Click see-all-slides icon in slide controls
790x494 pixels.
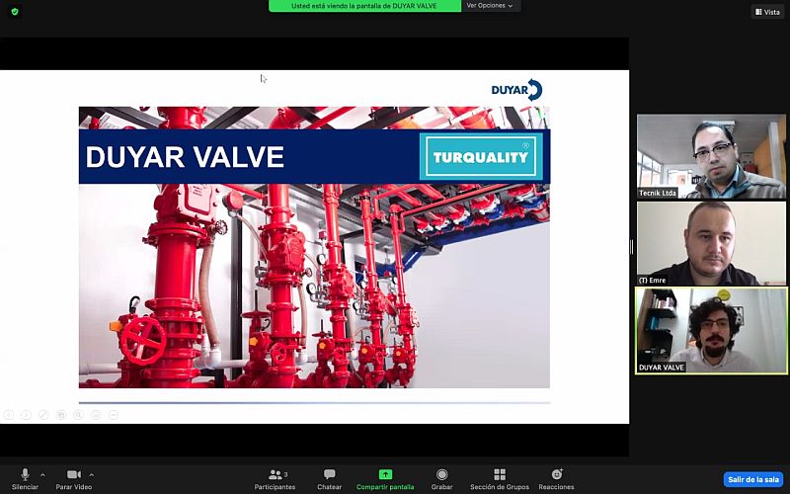pyautogui.click(x=61, y=415)
